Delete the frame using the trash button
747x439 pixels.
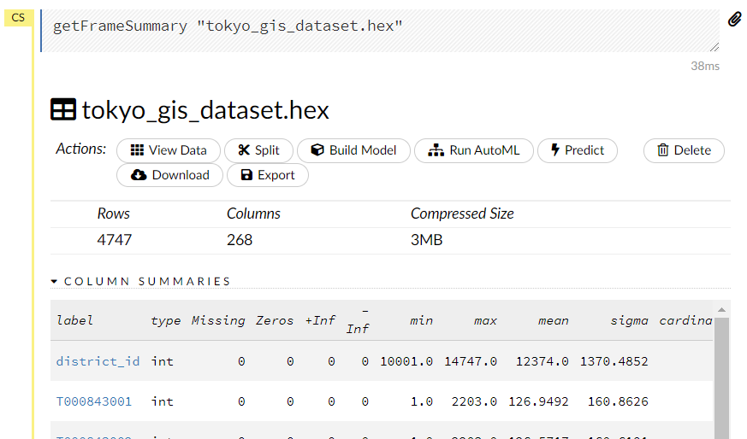pyautogui.click(x=684, y=150)
